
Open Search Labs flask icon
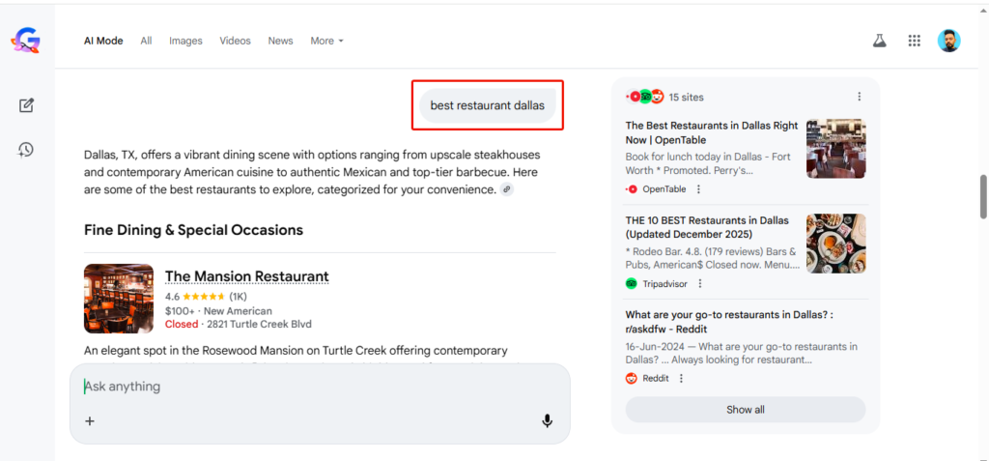point(879,41)
